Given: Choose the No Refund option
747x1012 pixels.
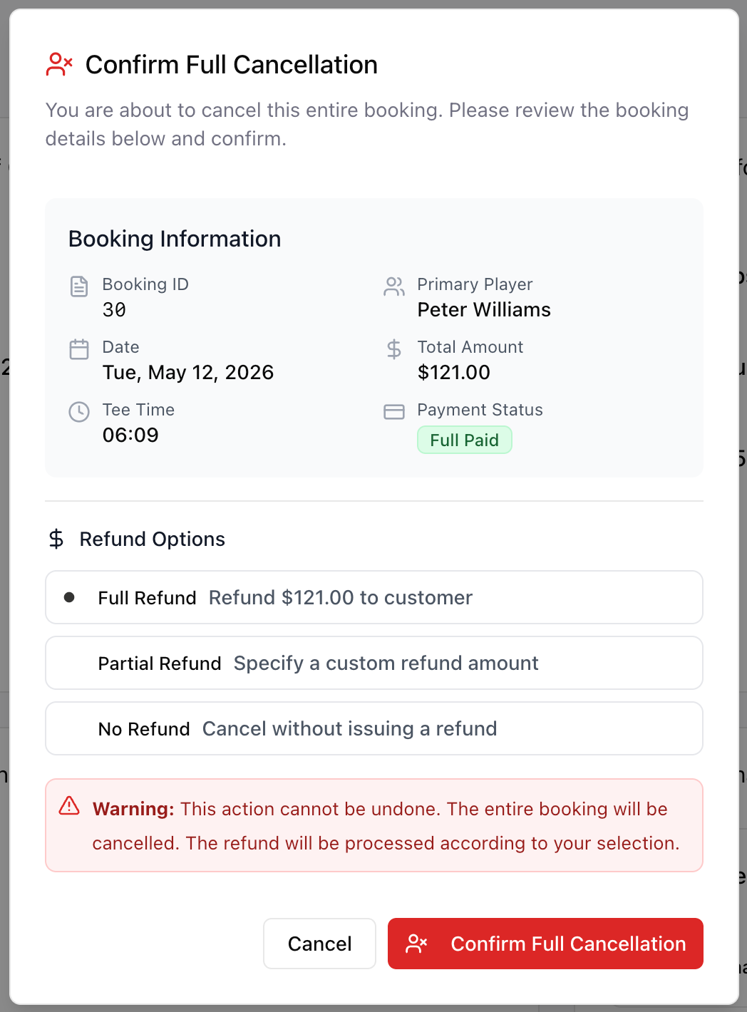Looking at the screenshot, I should pos(374,728).
